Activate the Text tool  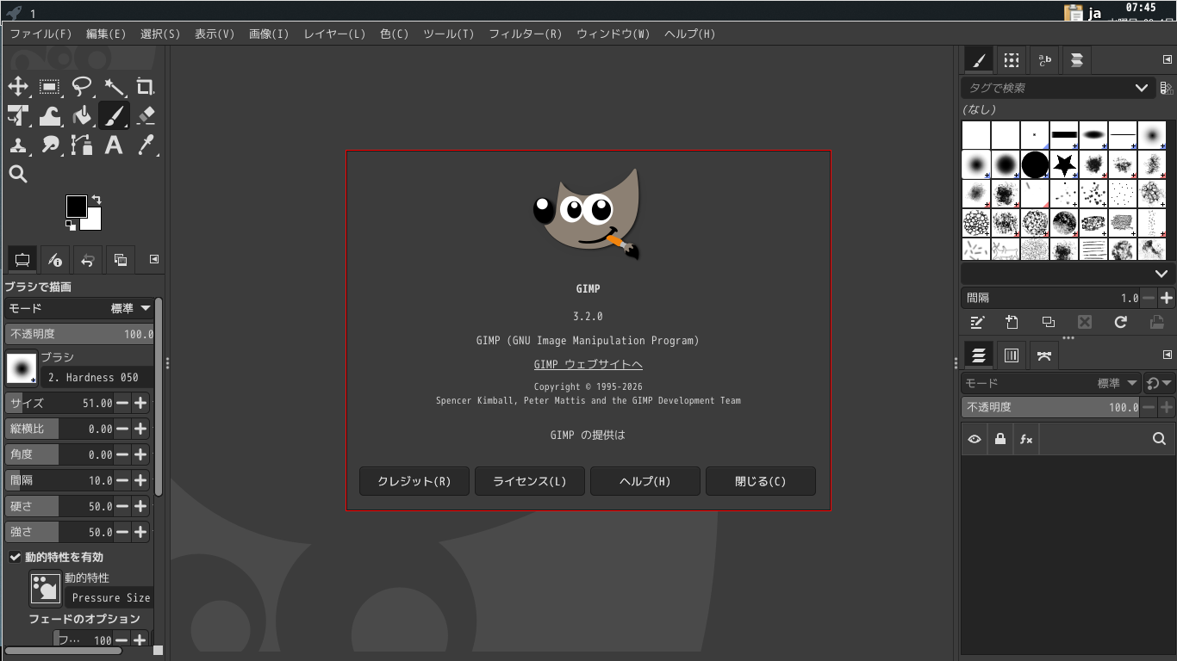[115, 145]
